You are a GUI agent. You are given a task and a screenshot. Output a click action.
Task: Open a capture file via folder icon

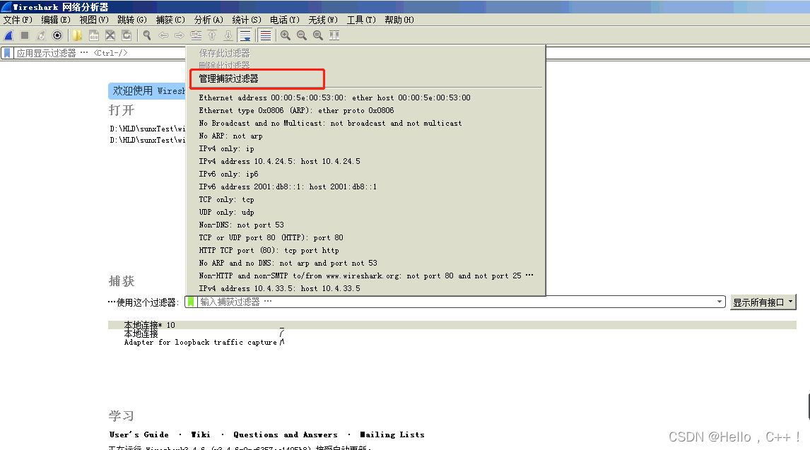click(x=78, y=35)
